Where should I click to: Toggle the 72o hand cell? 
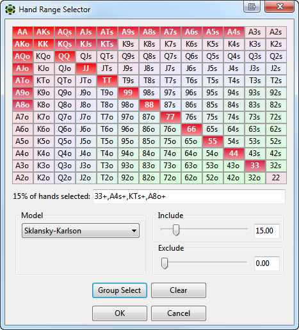tap(170, 178)
